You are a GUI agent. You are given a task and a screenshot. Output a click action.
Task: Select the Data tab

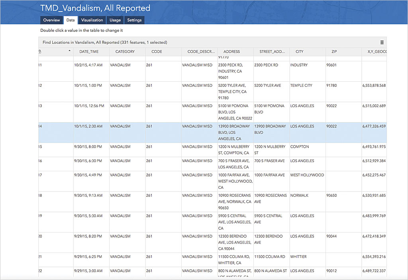71,20
